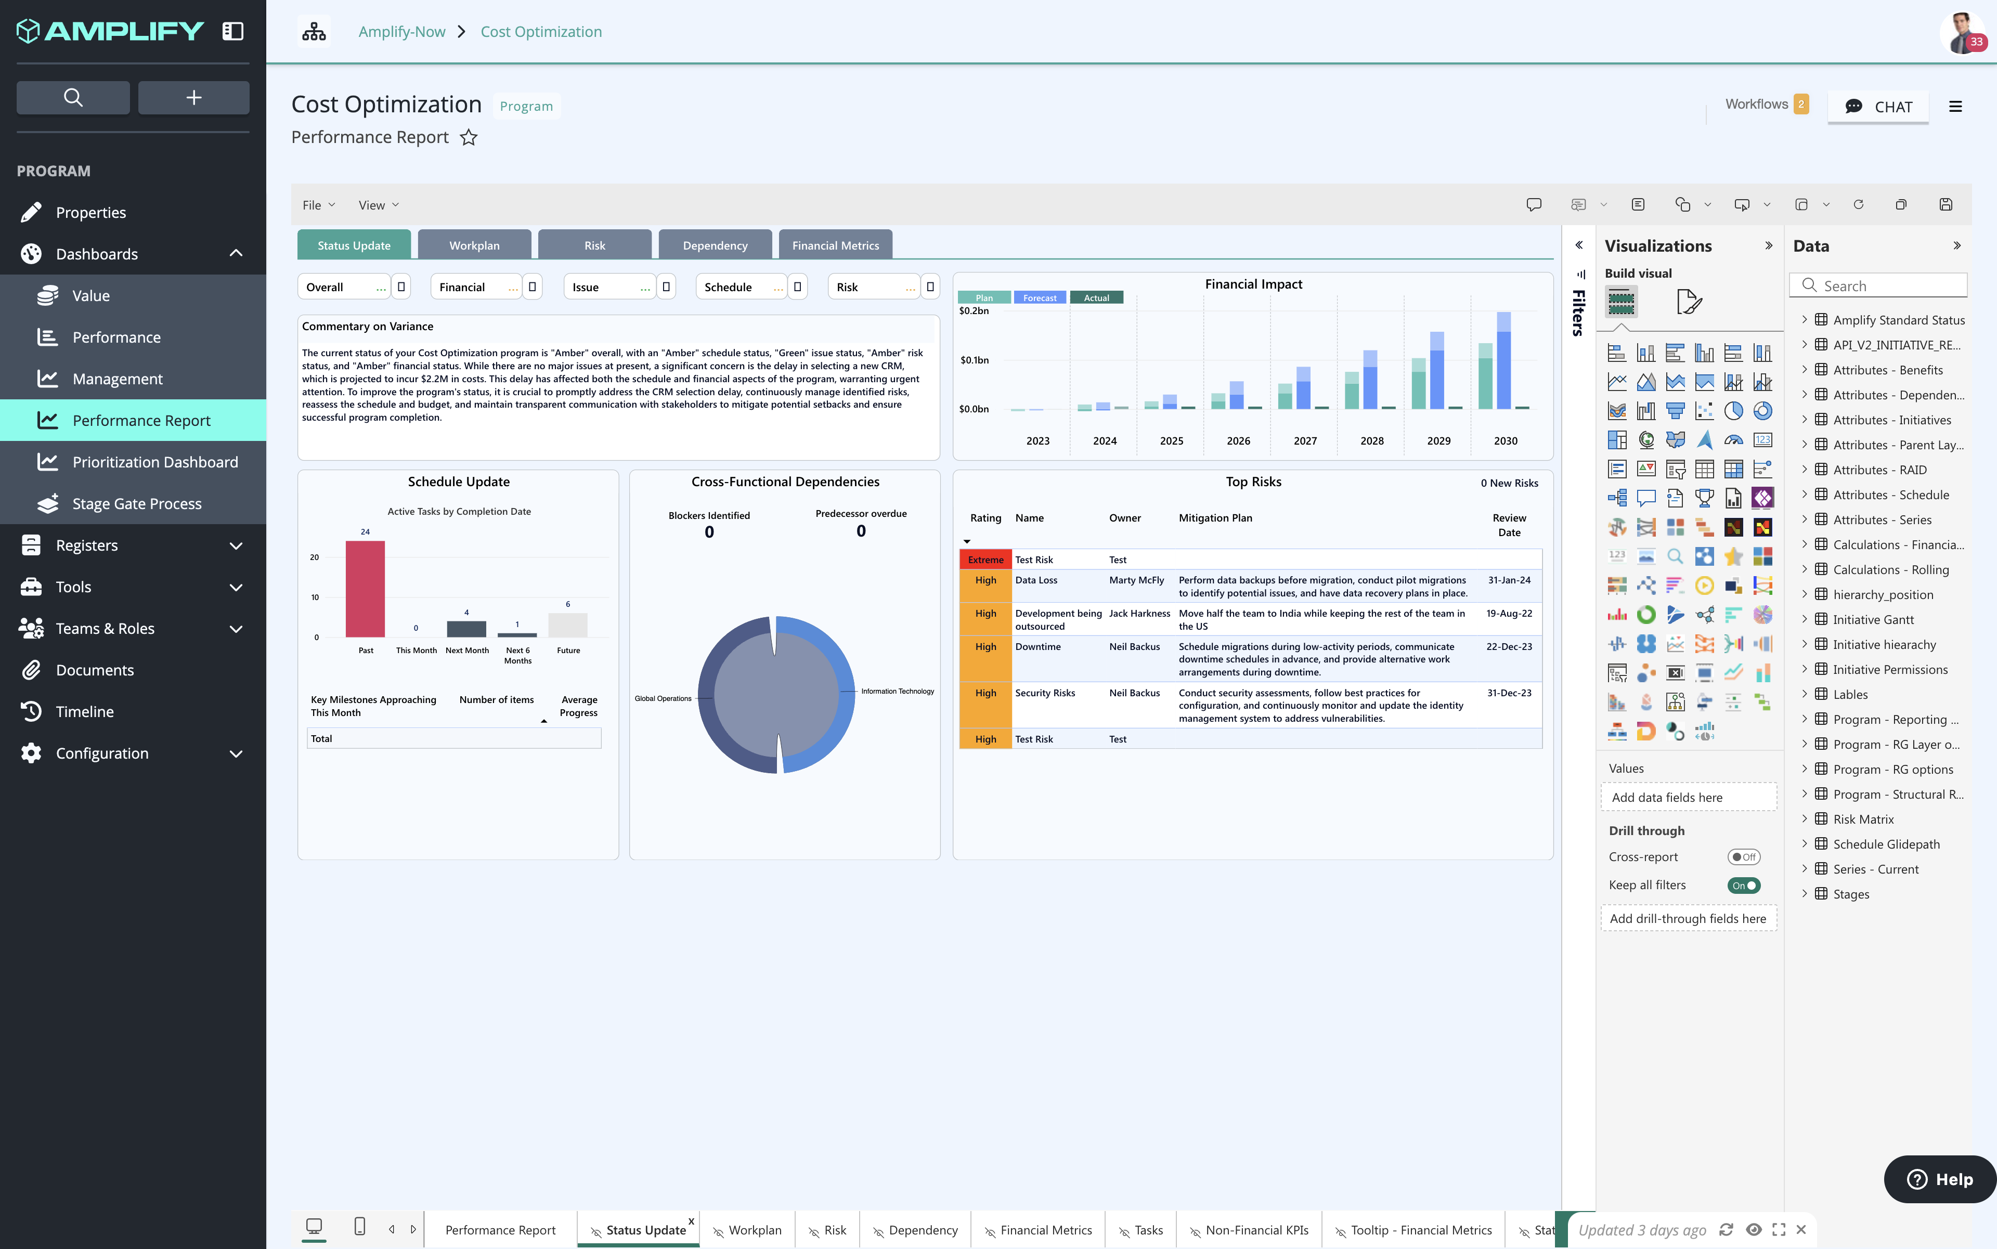Open the Help button
The height and width of the screenshot is (1249, 1997).
[1939, 1180]
